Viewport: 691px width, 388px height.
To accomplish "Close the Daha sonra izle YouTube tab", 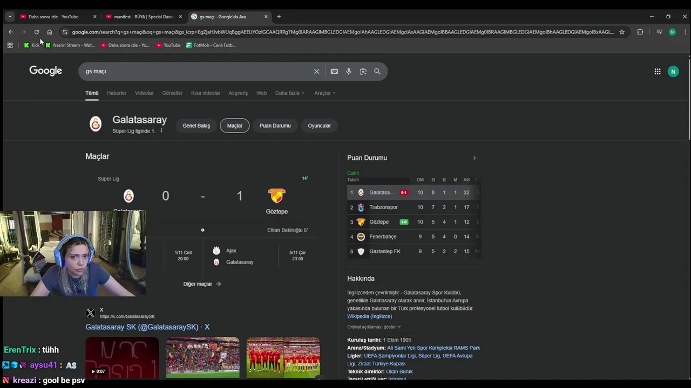I will [x=95, y=17].
